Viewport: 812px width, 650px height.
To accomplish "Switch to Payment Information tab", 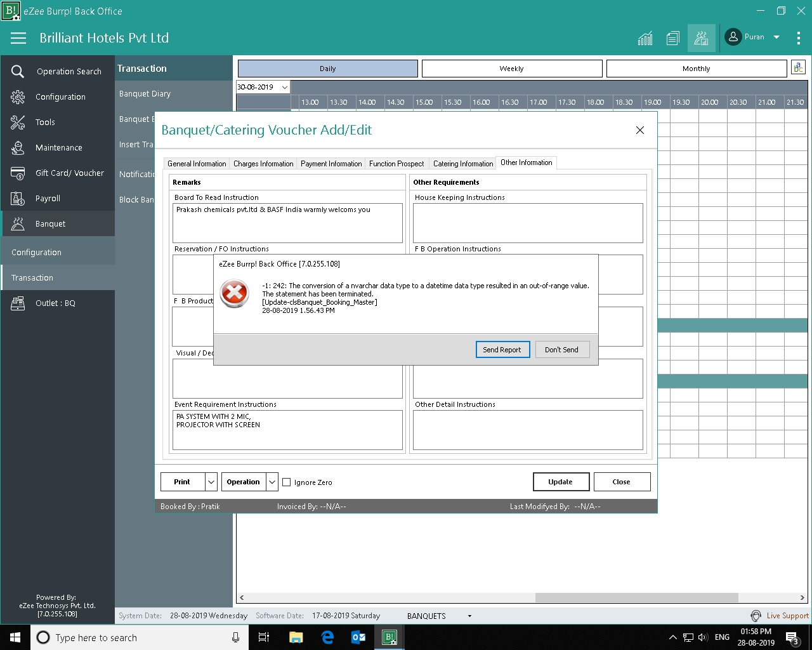I will pos(331,164).
